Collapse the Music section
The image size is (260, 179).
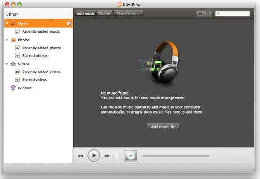point(7,24)
